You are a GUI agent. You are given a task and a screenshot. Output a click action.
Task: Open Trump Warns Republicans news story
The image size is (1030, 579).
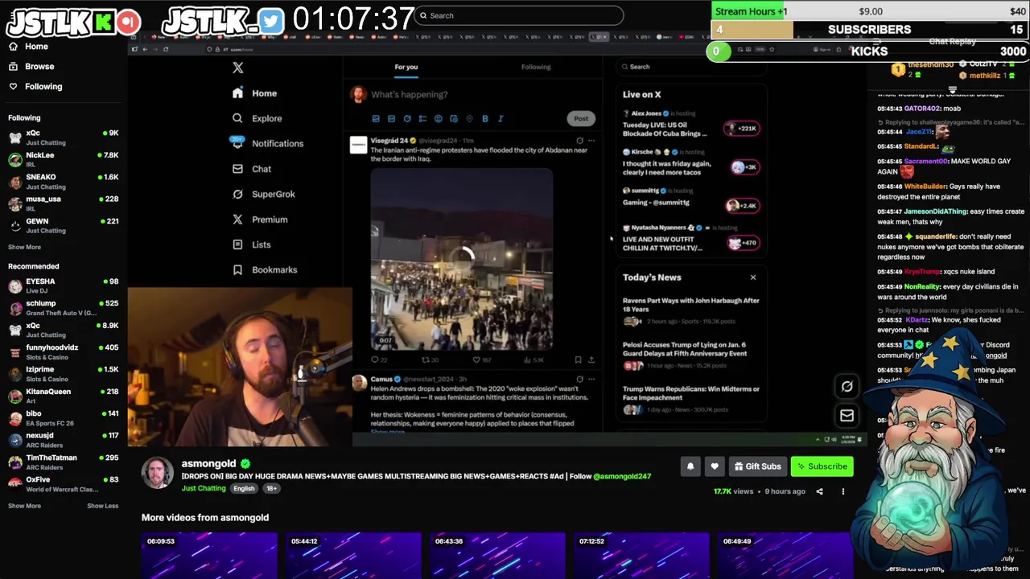pos(691,400)
